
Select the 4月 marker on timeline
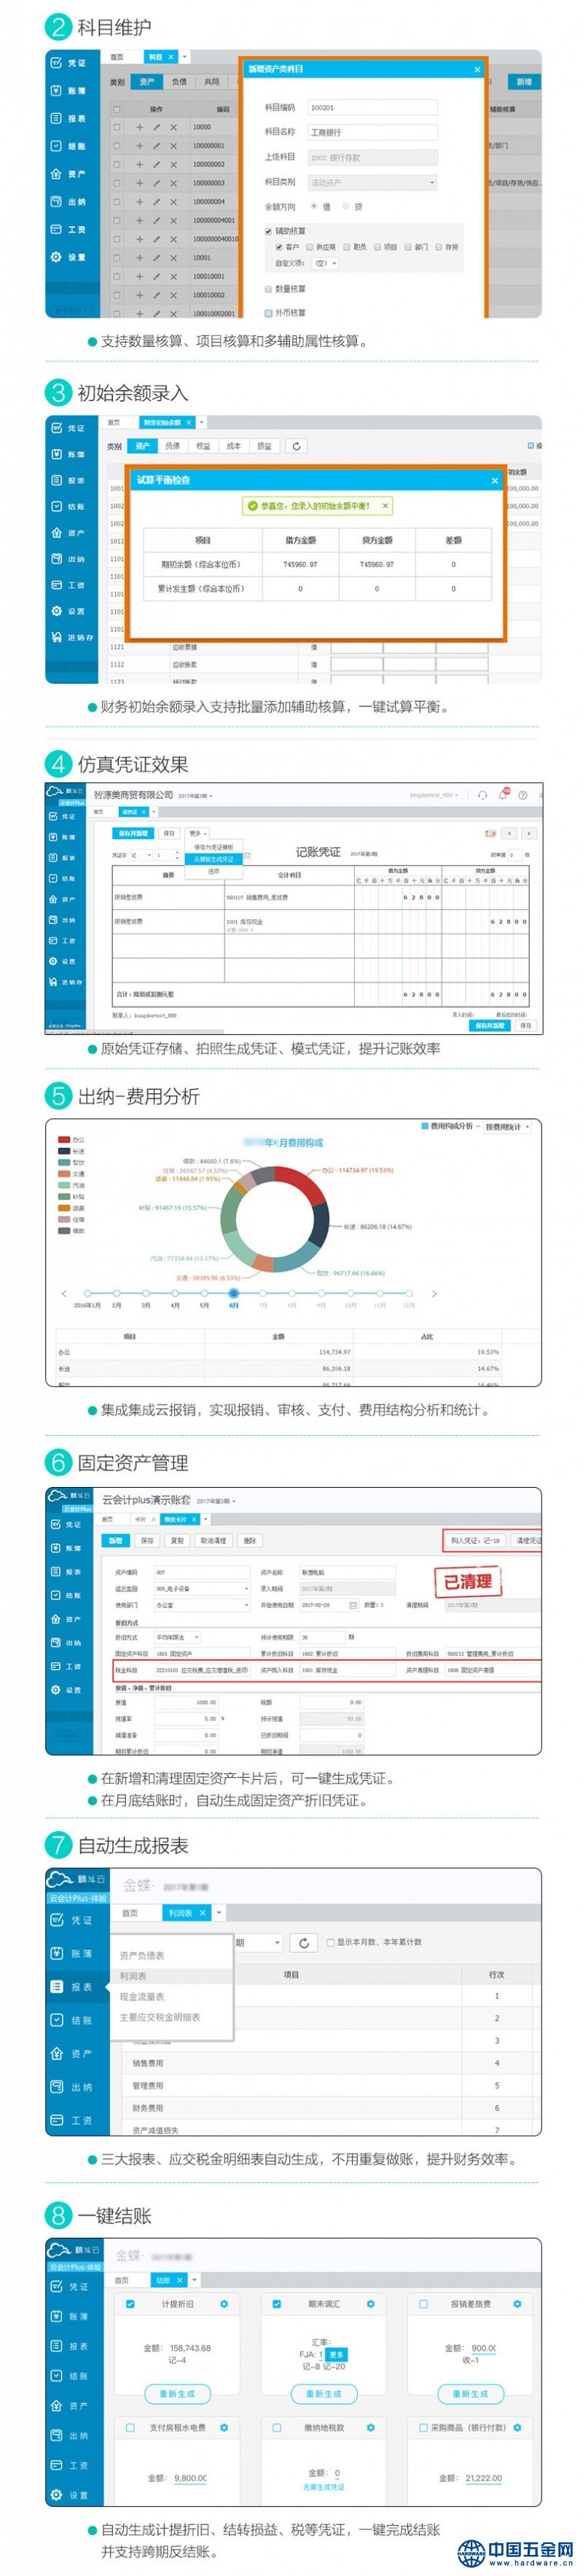(x=175, y=1293)
